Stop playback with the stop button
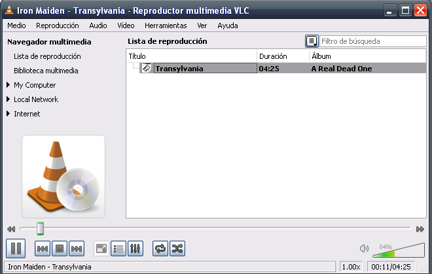 click(x=60, y=248)
